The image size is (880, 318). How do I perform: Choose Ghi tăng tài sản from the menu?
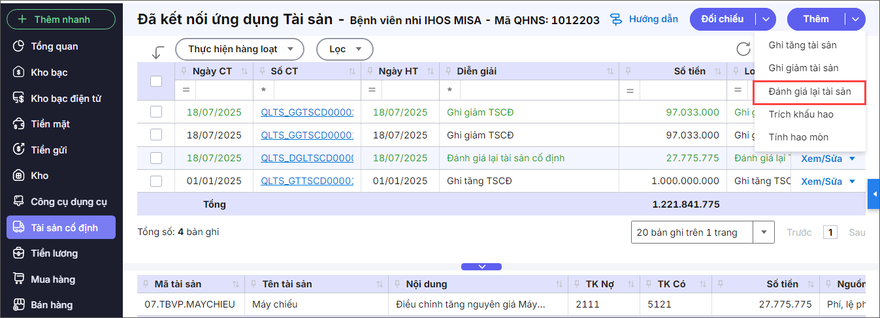point(803,45)
